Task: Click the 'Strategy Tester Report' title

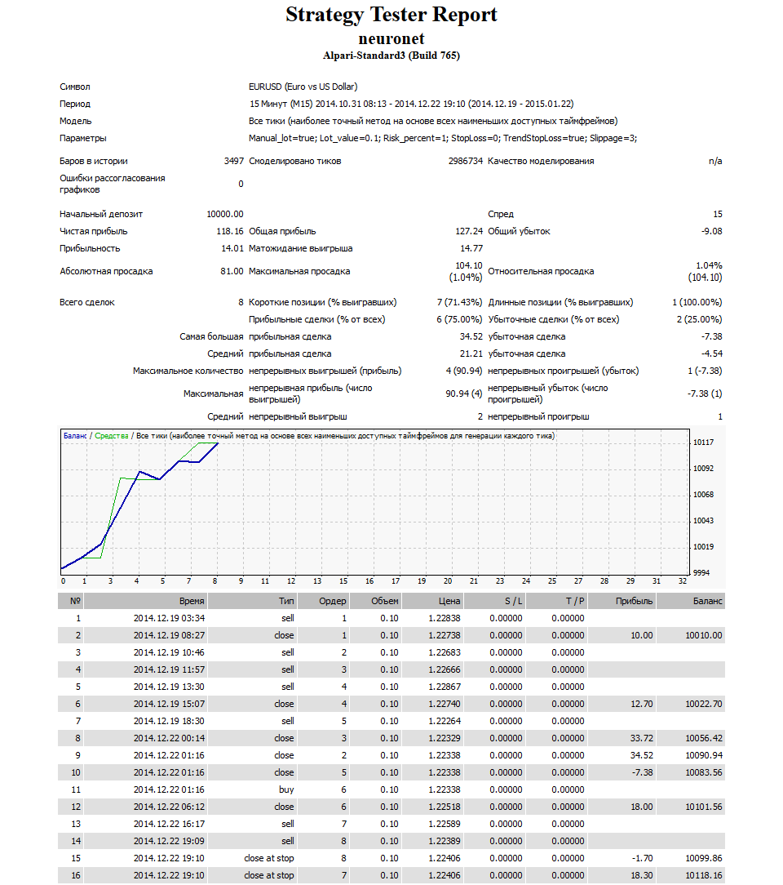Action: click(x=391, y=15)
